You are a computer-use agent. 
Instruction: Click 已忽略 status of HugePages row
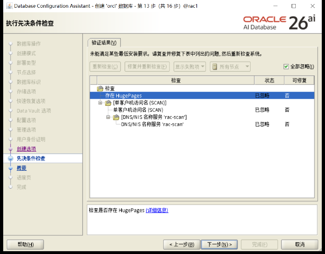(x=262, y=96)
